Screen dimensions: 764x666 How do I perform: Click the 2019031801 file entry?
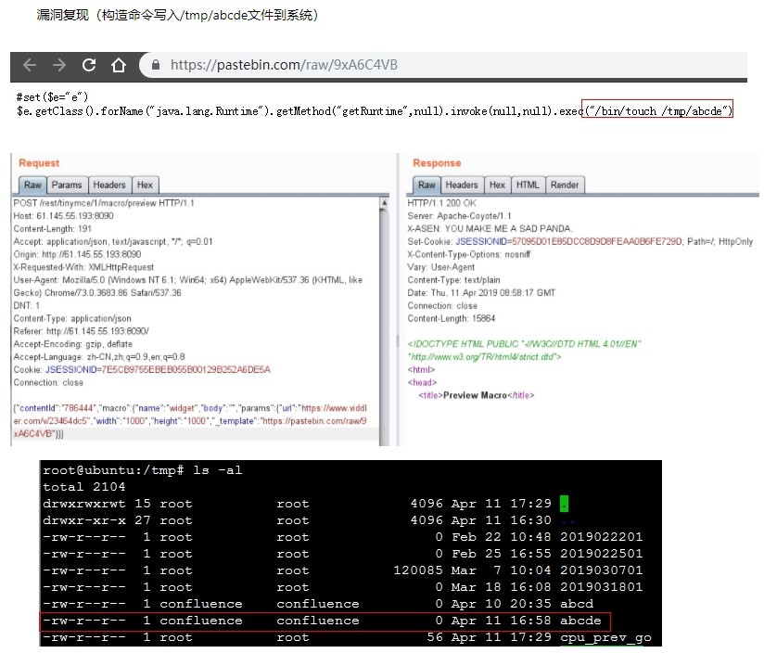601,586
